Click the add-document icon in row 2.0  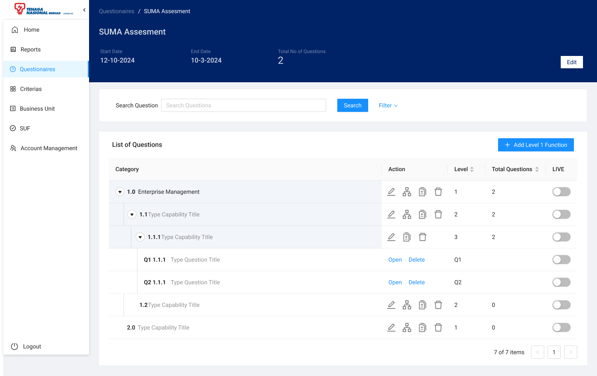(423, 327)
